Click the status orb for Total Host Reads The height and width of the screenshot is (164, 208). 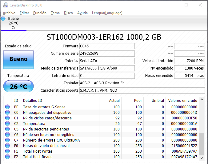7,157
